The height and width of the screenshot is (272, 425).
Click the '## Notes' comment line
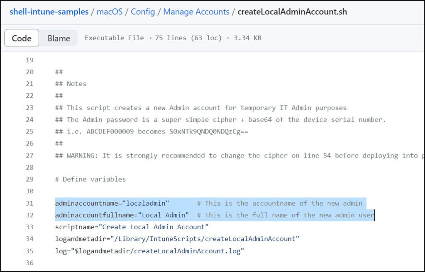click(71, 84)
